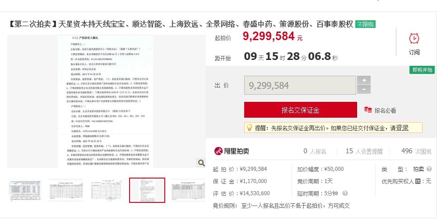Click the subscribe clock icon
Image resolution: width=437 pixels, height=220 pixels.
click(x=414, y=38)
